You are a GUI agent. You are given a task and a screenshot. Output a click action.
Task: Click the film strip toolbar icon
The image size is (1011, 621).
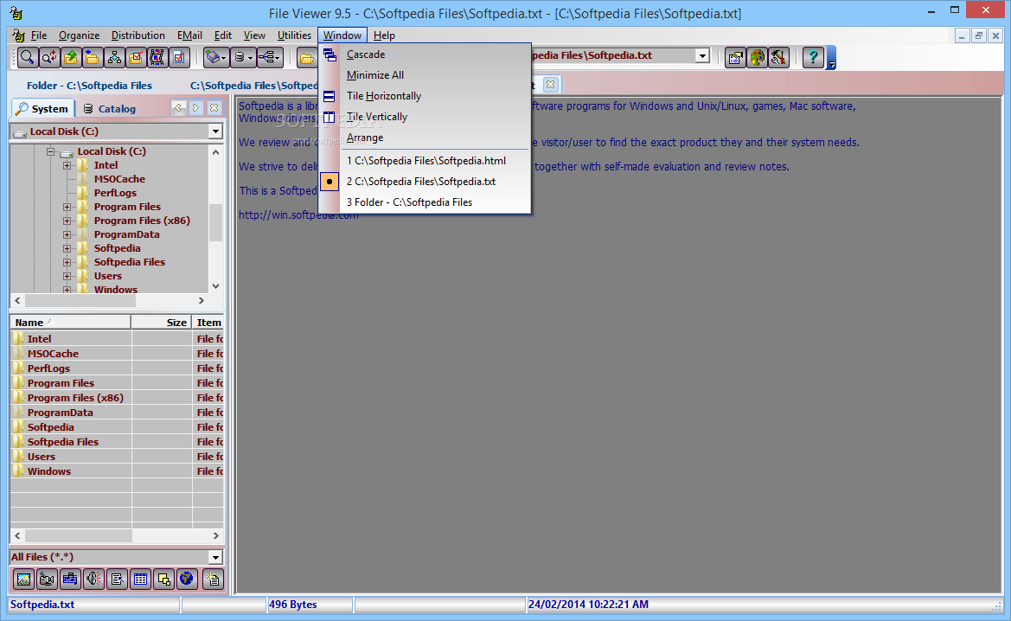coord(157,57)
